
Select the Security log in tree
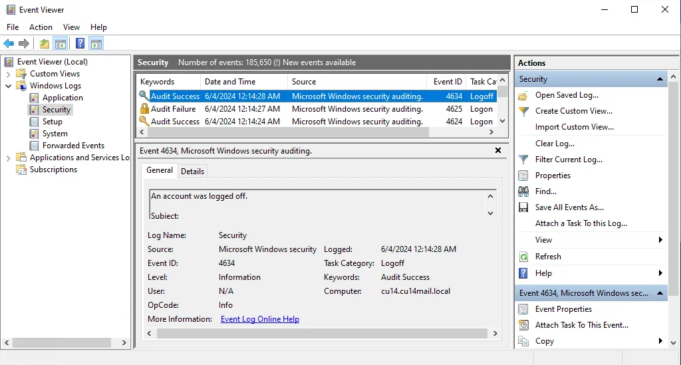point(56,110)
